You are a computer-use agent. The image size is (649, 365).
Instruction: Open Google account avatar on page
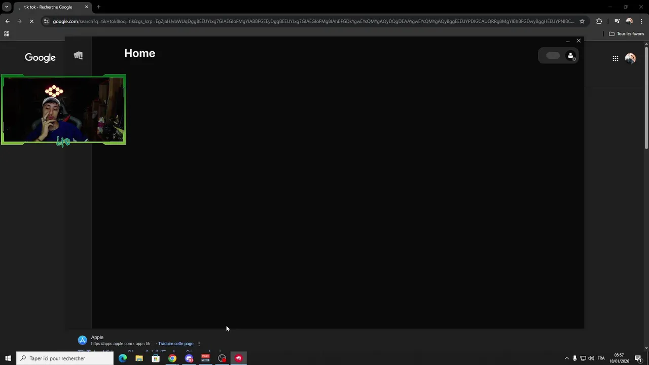pos(630,58)
